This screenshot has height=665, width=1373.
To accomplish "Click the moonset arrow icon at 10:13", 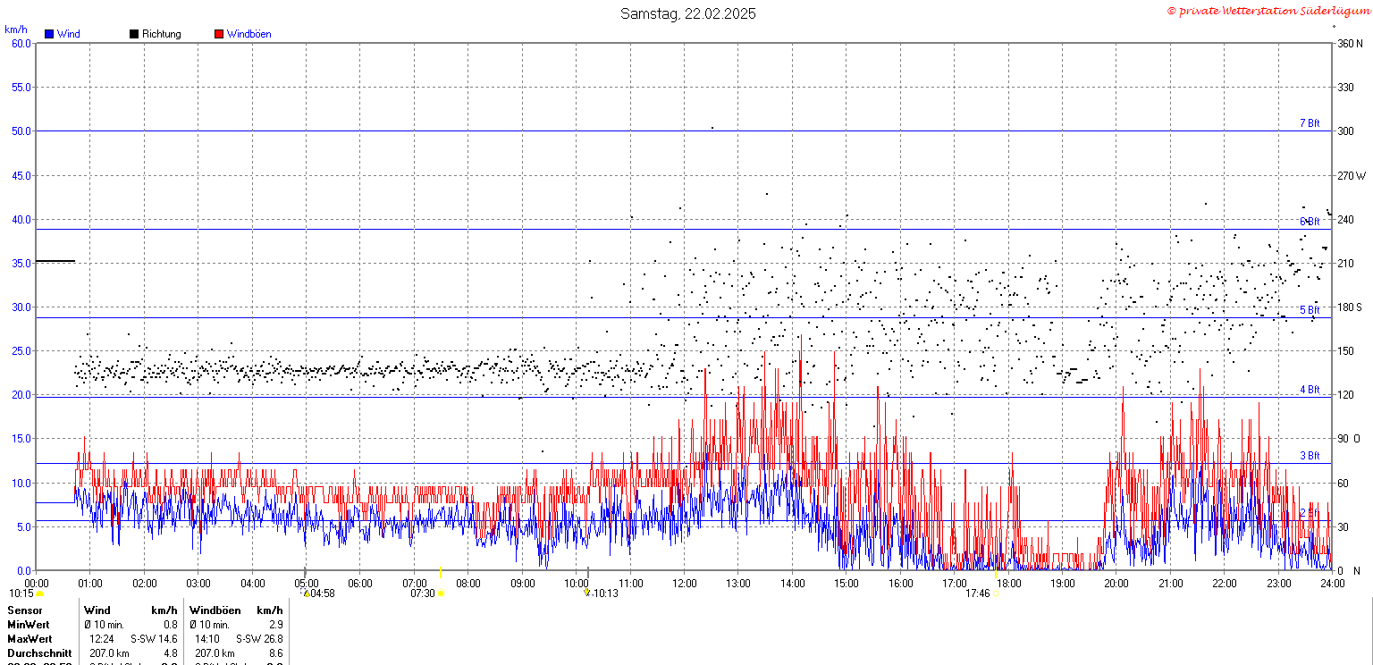I will (x=586, y=593).
